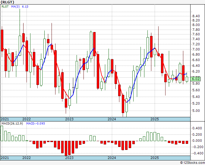Click 2022 on the price chart timeline
The image size is (205, 165).
pos(27,119)
